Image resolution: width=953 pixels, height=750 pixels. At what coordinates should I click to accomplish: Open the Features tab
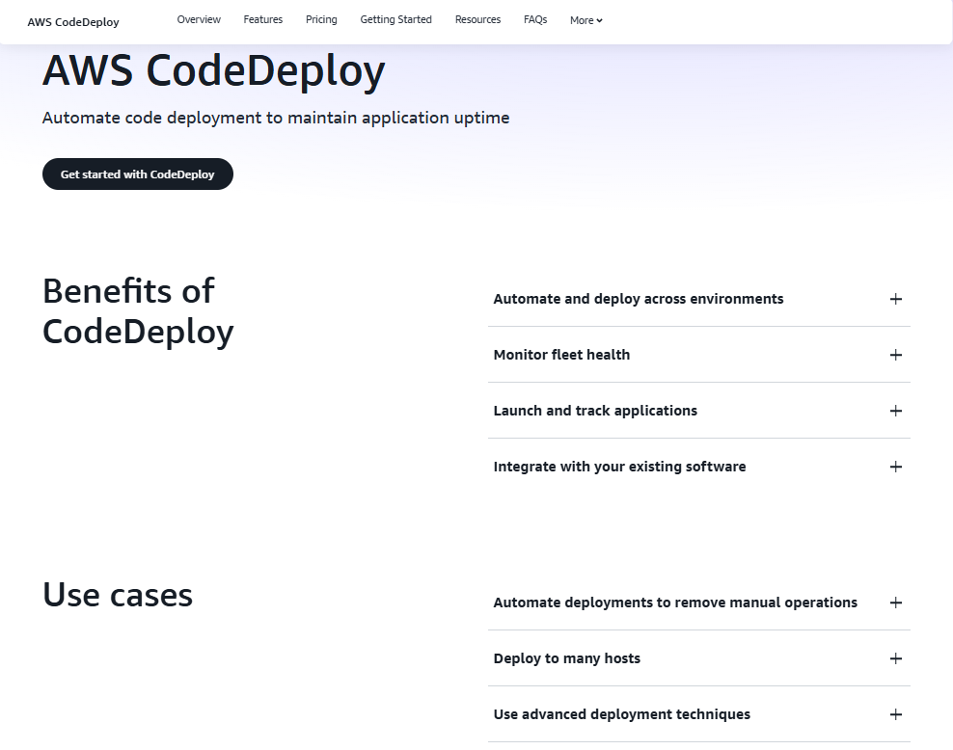[262, 19]
